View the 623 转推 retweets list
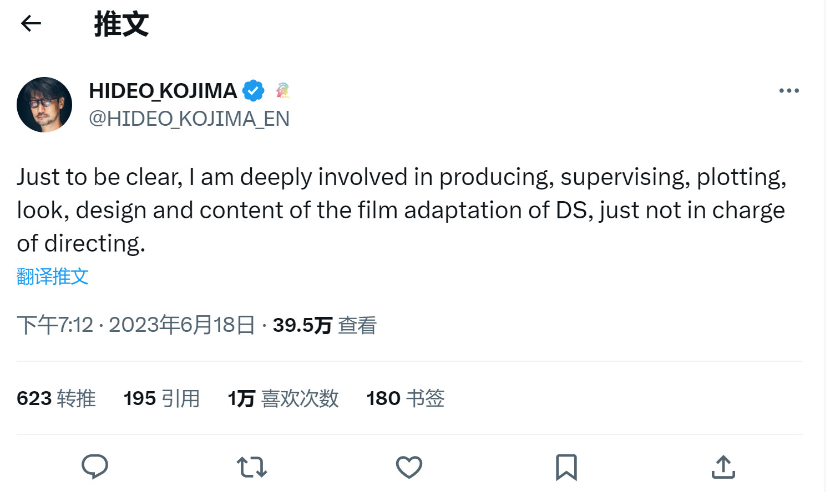Image resolution: width=835 pixels, height=492 pixels. pos(56,398)
